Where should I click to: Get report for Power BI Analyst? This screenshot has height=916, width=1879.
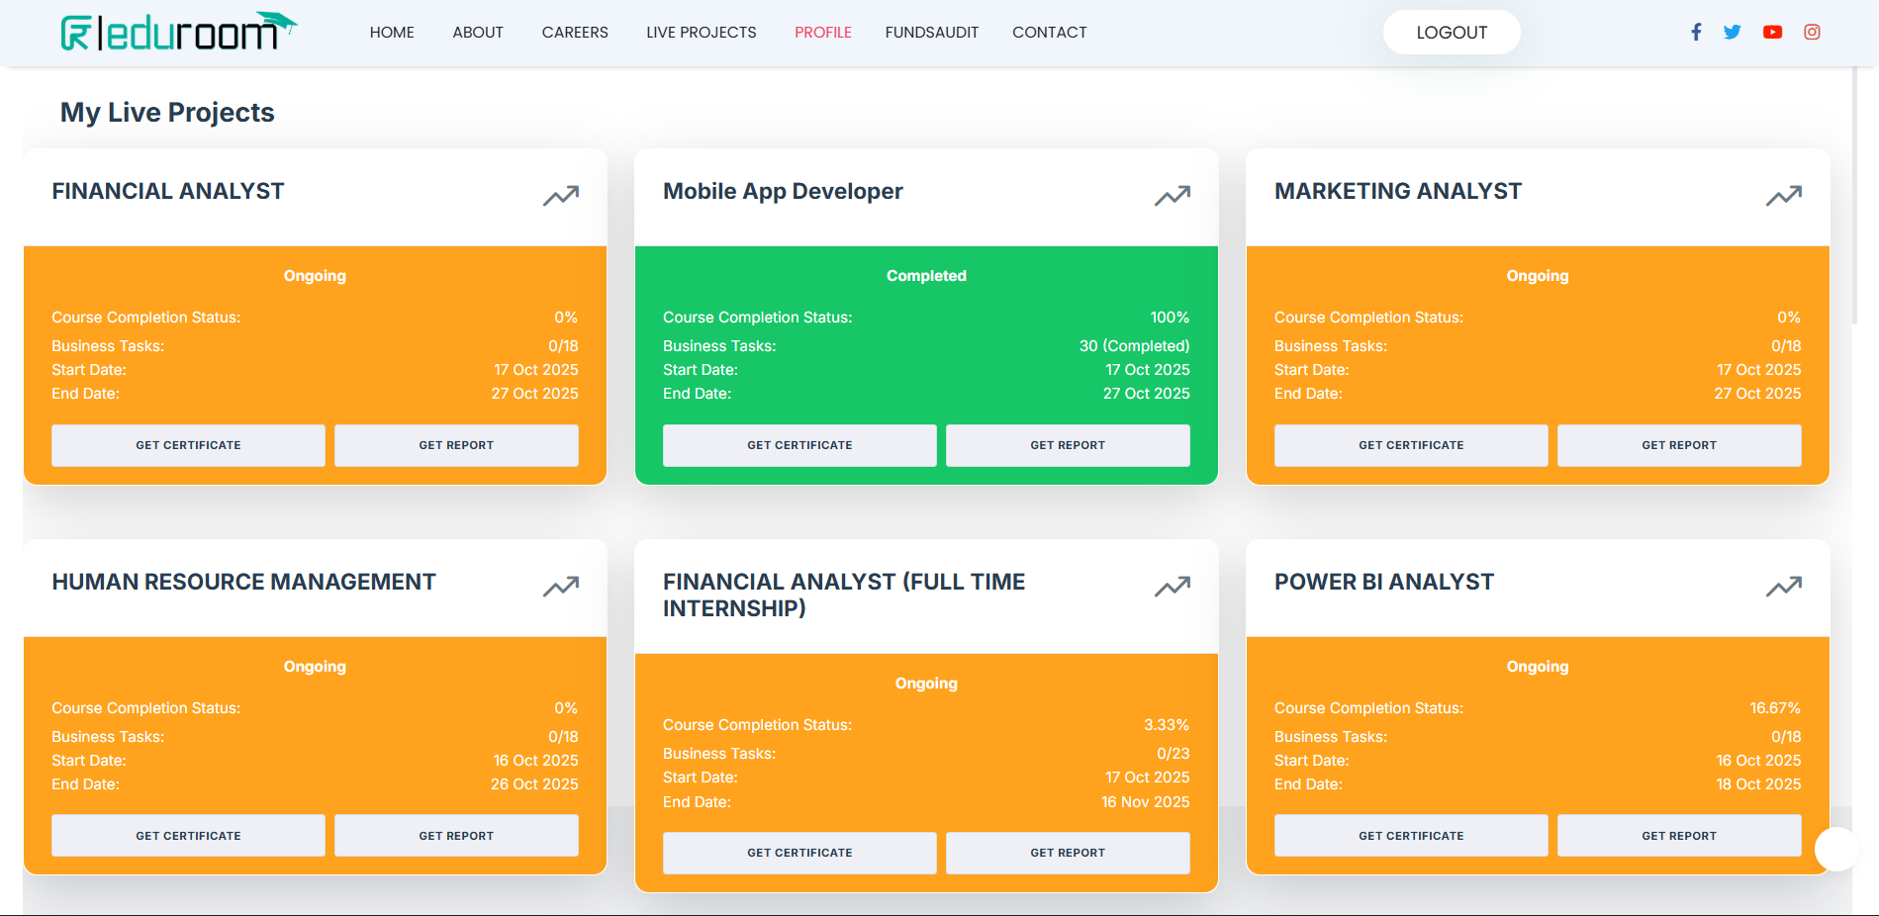click(x=1679, y=836)
